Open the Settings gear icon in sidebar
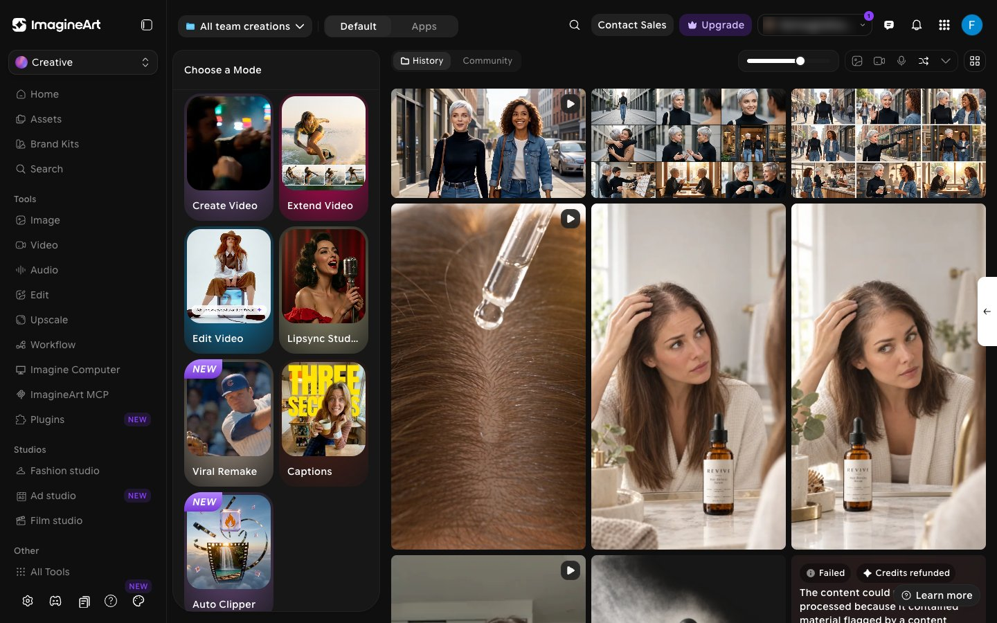The height and width of the screenshot is (623, 997). click(x=28, y=601)
